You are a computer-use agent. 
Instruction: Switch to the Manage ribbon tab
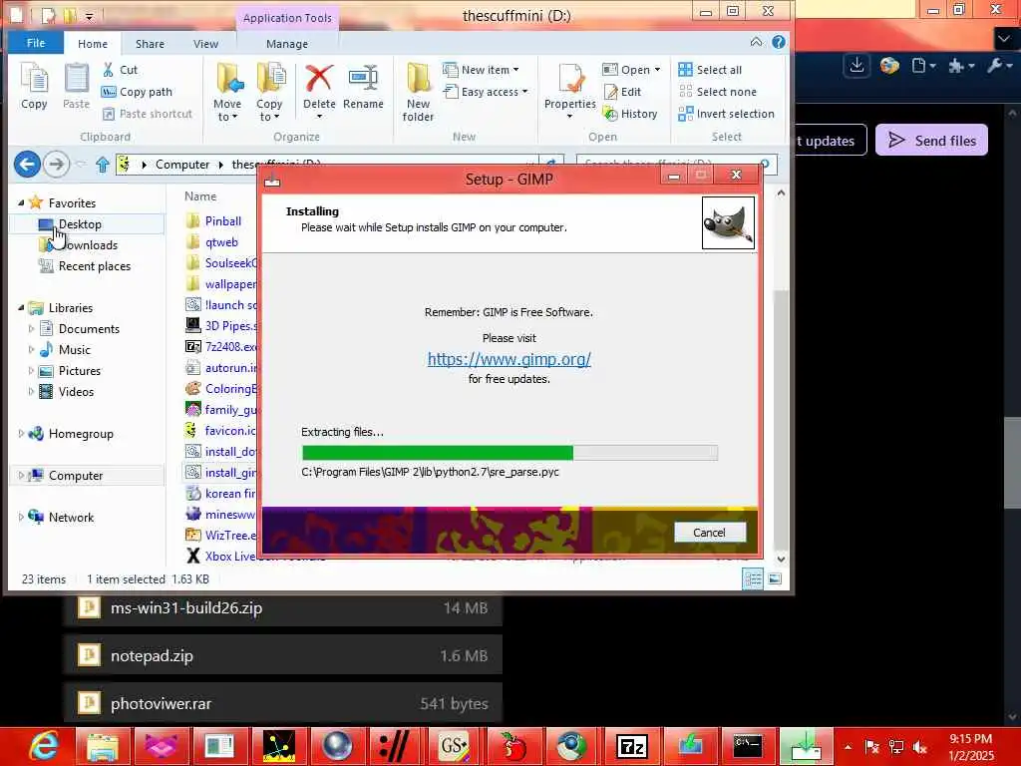click(x=287, y=44)
